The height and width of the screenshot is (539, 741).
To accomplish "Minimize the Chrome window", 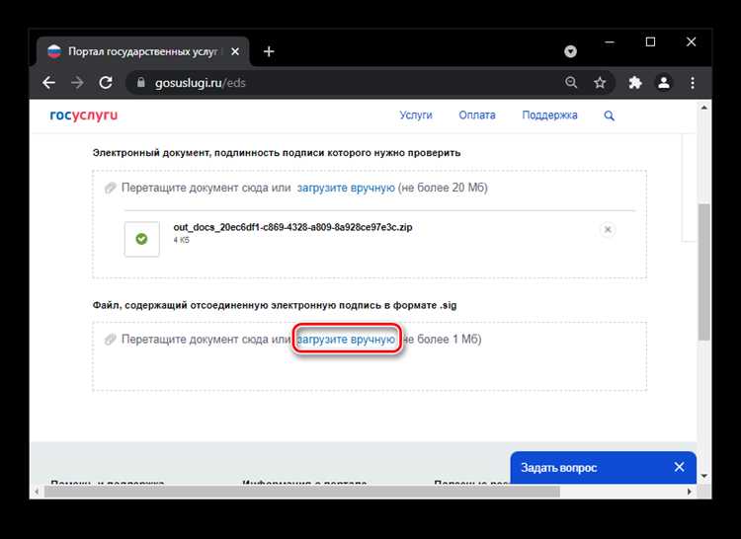I will [x=610, y=42].
